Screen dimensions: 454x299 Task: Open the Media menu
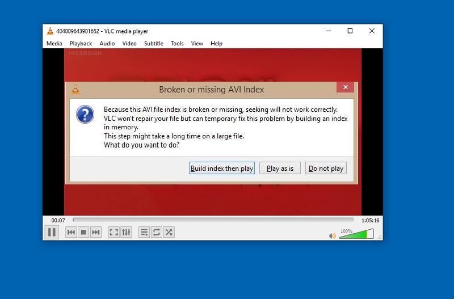(54, 44)
